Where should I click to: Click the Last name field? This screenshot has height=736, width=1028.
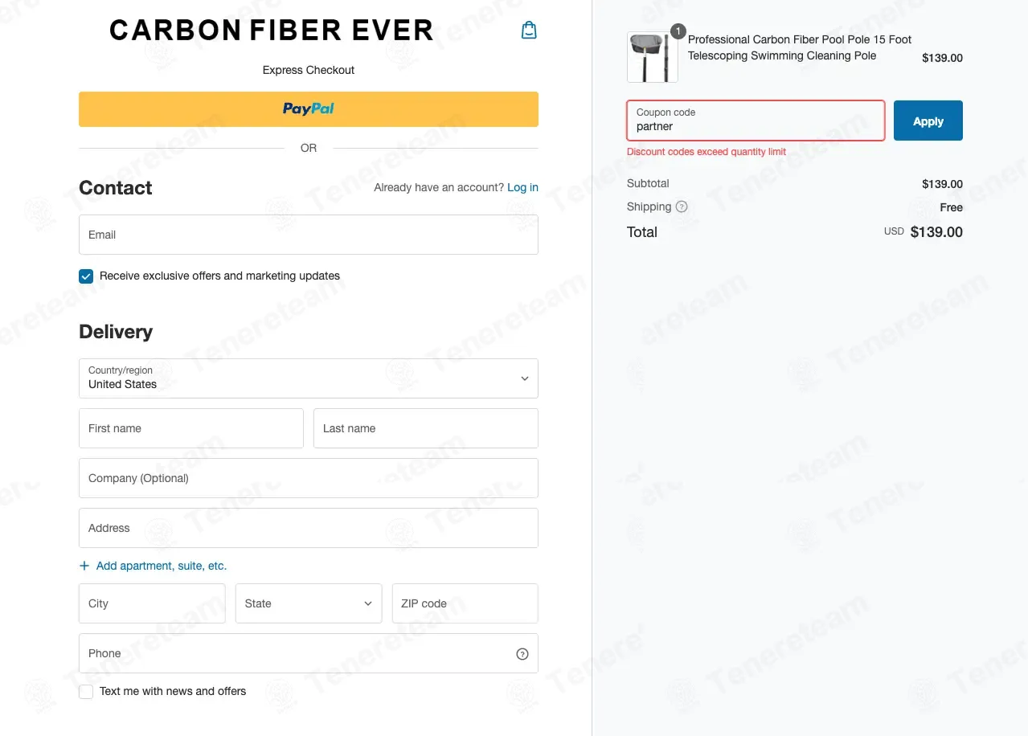point(426,428)
